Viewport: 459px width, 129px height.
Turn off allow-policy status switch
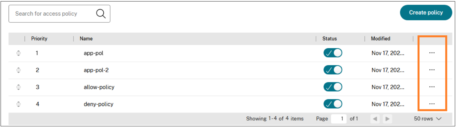tap(333, 87)
